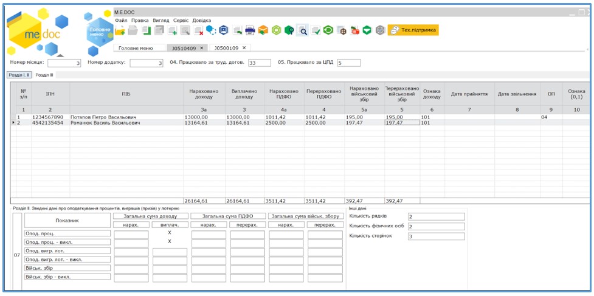Open the Сервіс menu

[181, 21]
